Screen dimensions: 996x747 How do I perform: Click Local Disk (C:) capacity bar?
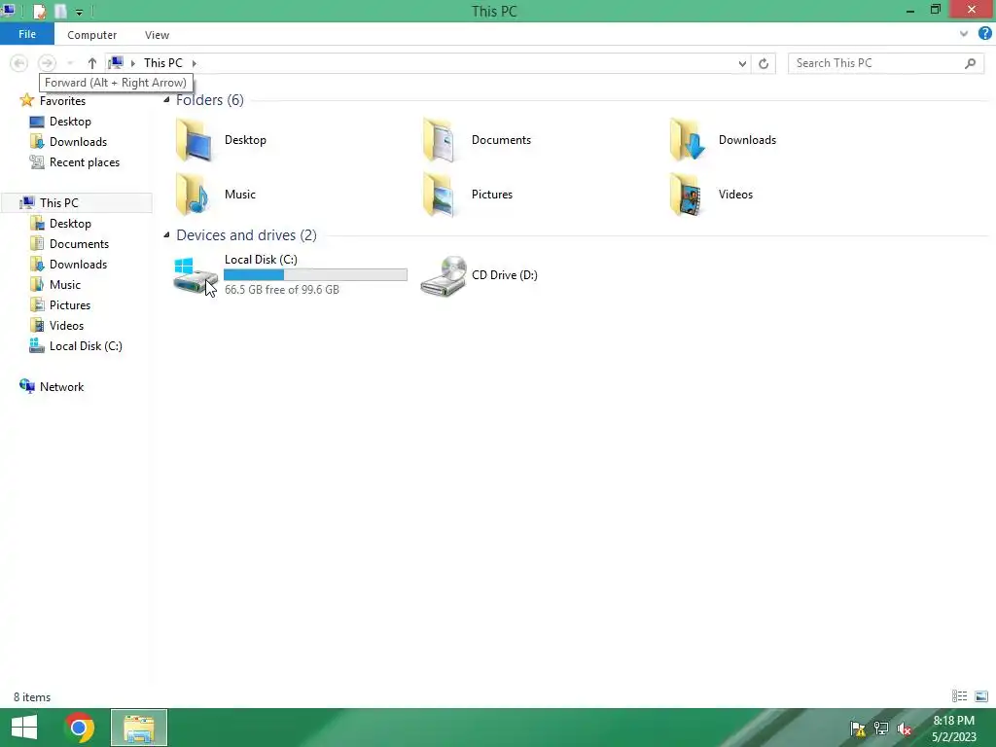click(316, 274)
